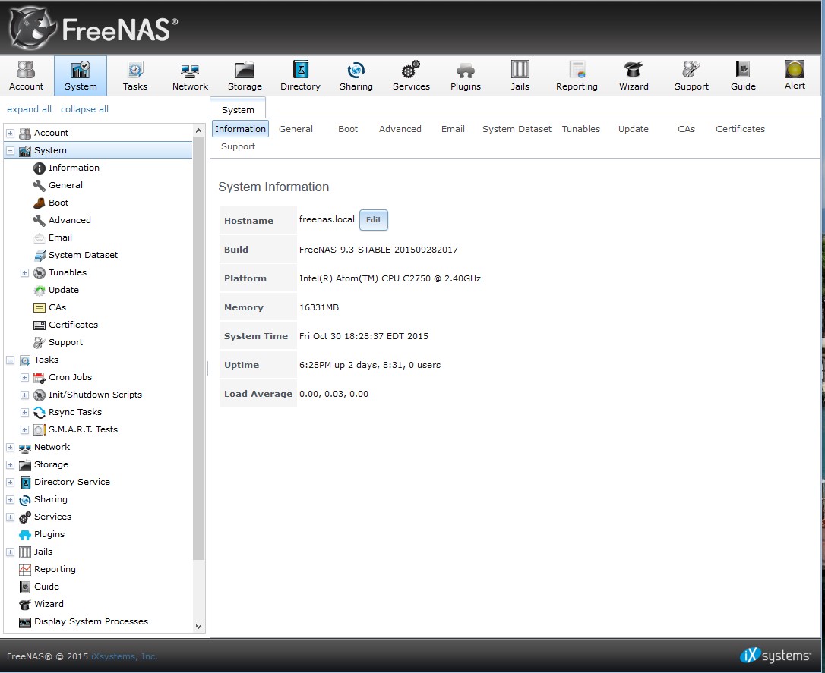Switch to the Email tab

tap(453, 129)
